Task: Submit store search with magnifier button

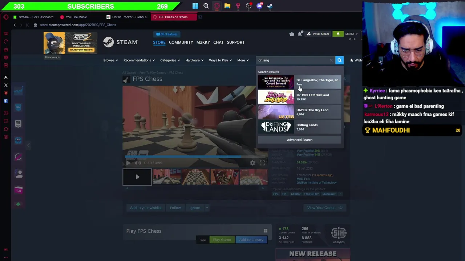Action: tap(339, 60)
